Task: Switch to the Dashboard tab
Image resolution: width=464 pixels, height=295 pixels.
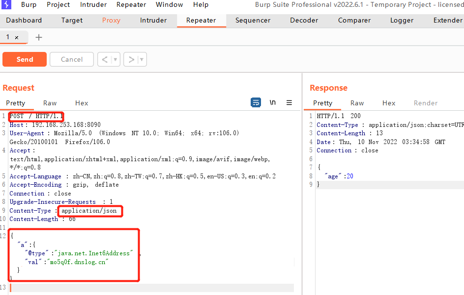Action: pos(24,21)
